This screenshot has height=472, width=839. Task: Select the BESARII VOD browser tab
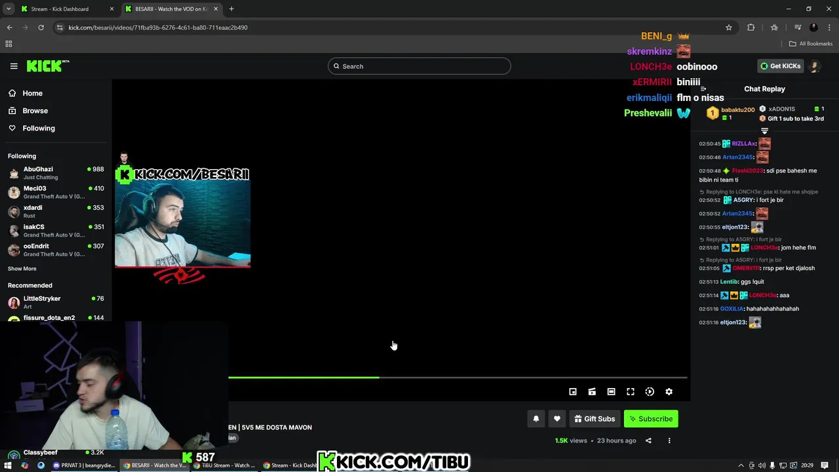pos(171,9)
